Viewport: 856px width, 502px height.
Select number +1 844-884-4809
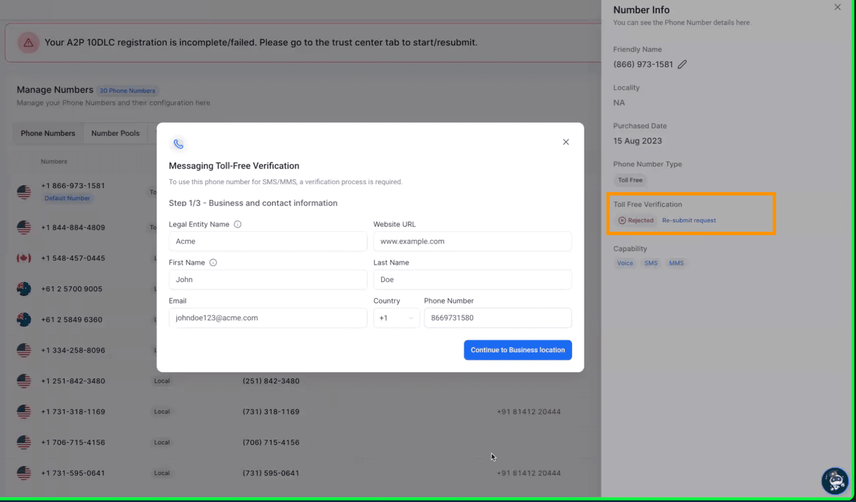click(x=73, y=228)
